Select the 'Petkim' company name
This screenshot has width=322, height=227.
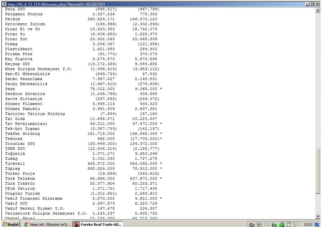13,19
